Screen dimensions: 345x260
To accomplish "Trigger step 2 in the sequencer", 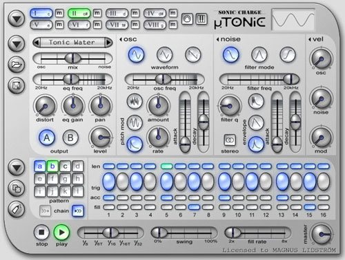I will pos(123,182).
